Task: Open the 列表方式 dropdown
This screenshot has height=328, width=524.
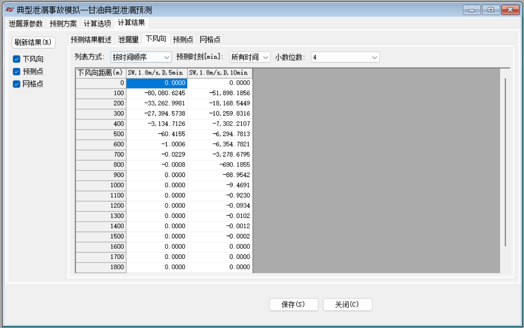Action: pyautogui.click(x=141, y=57)
